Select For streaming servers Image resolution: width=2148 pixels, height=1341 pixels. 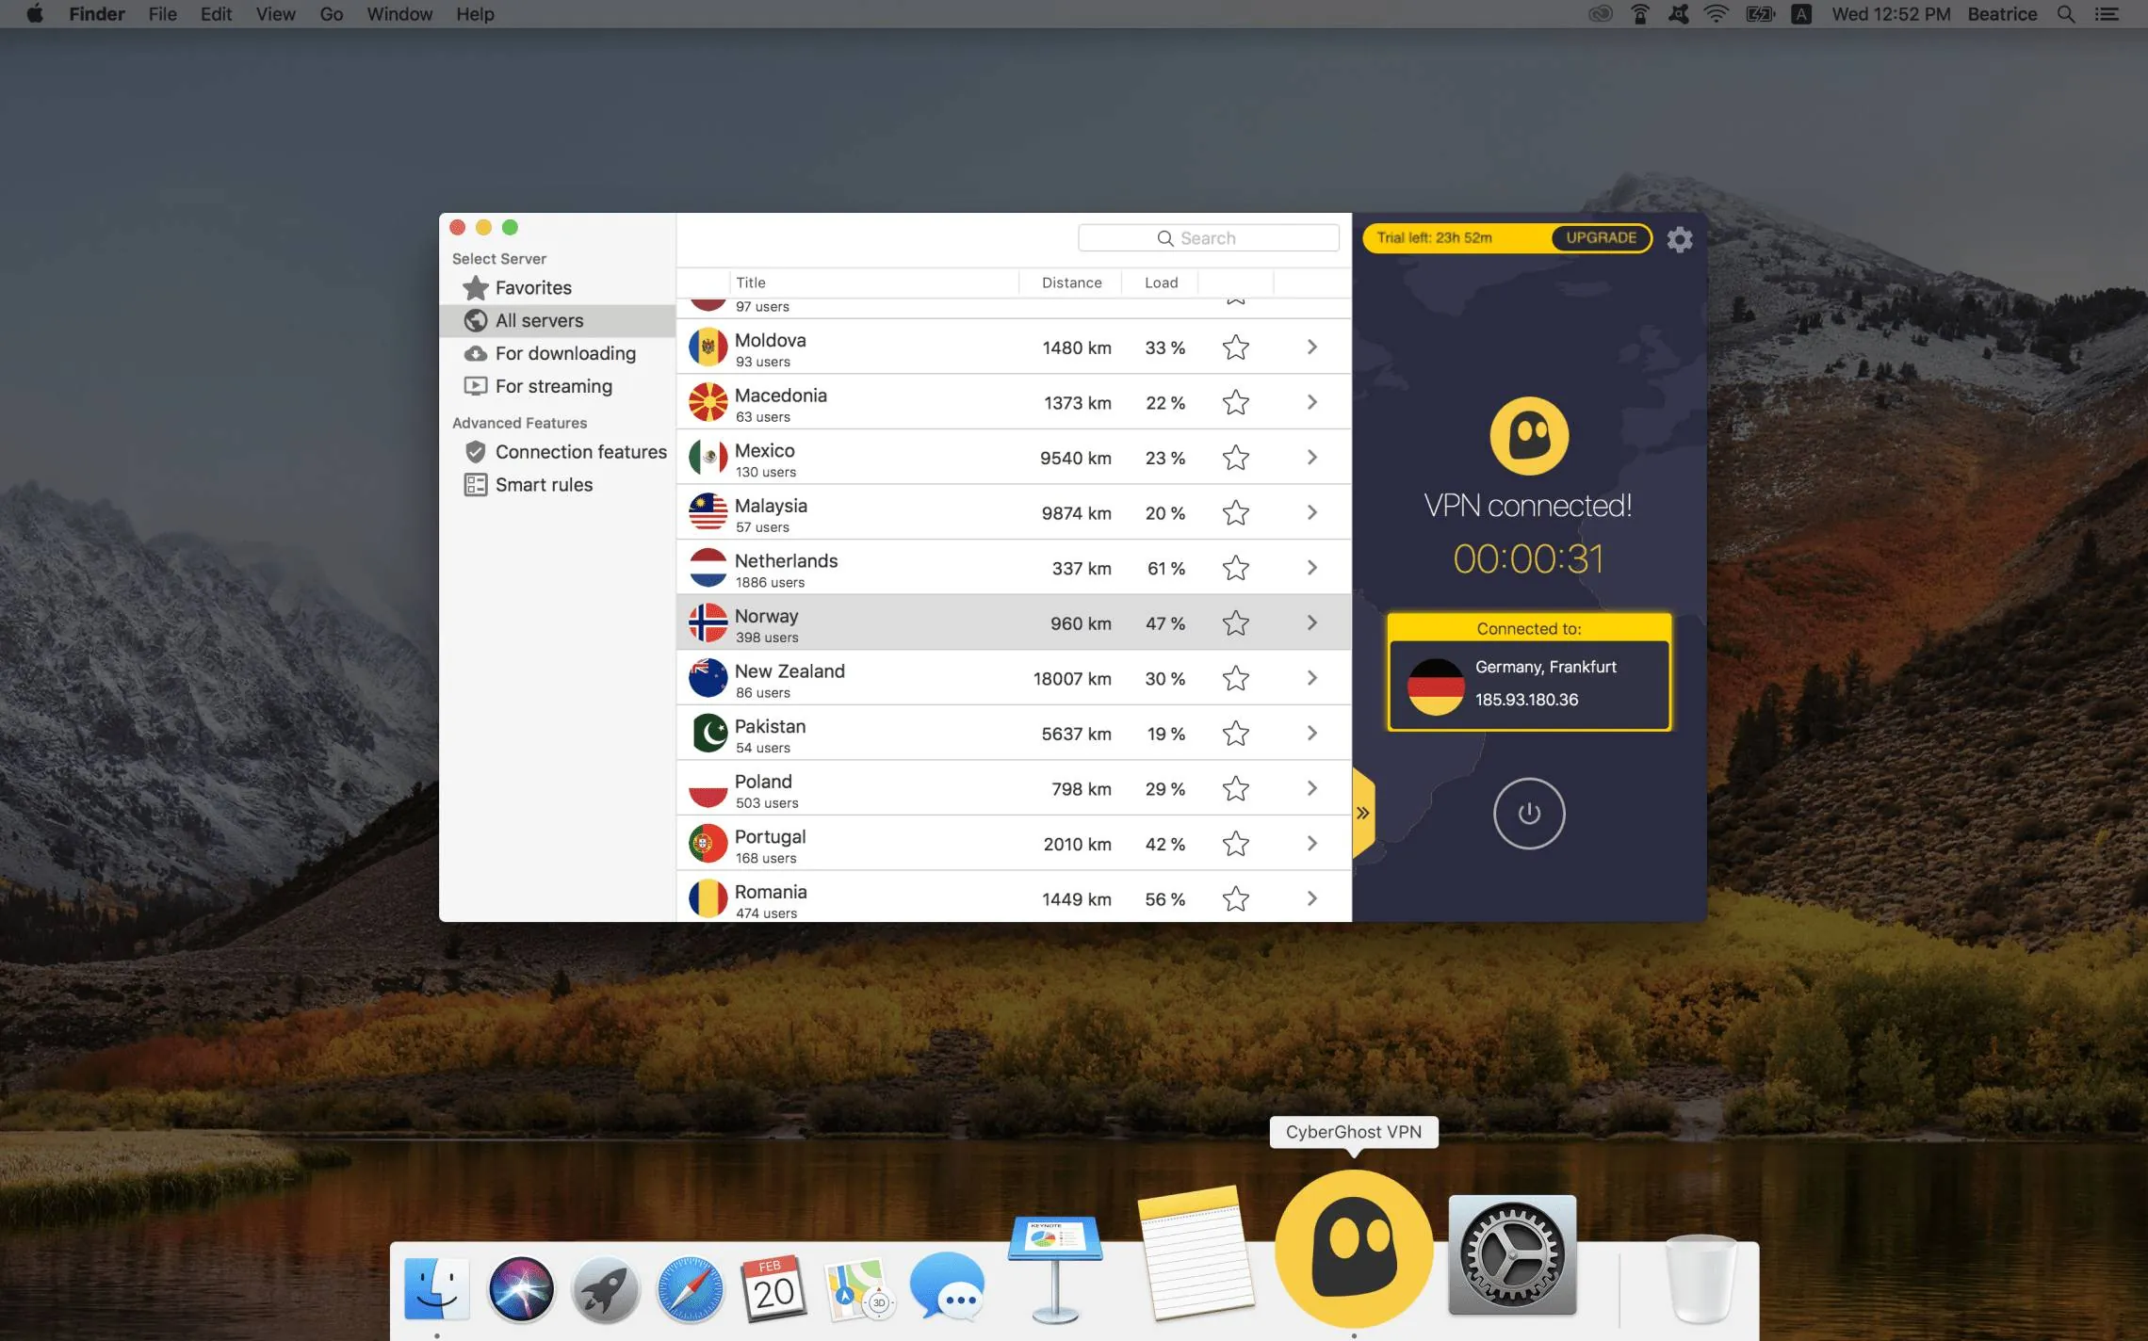[x=553, y=386]
